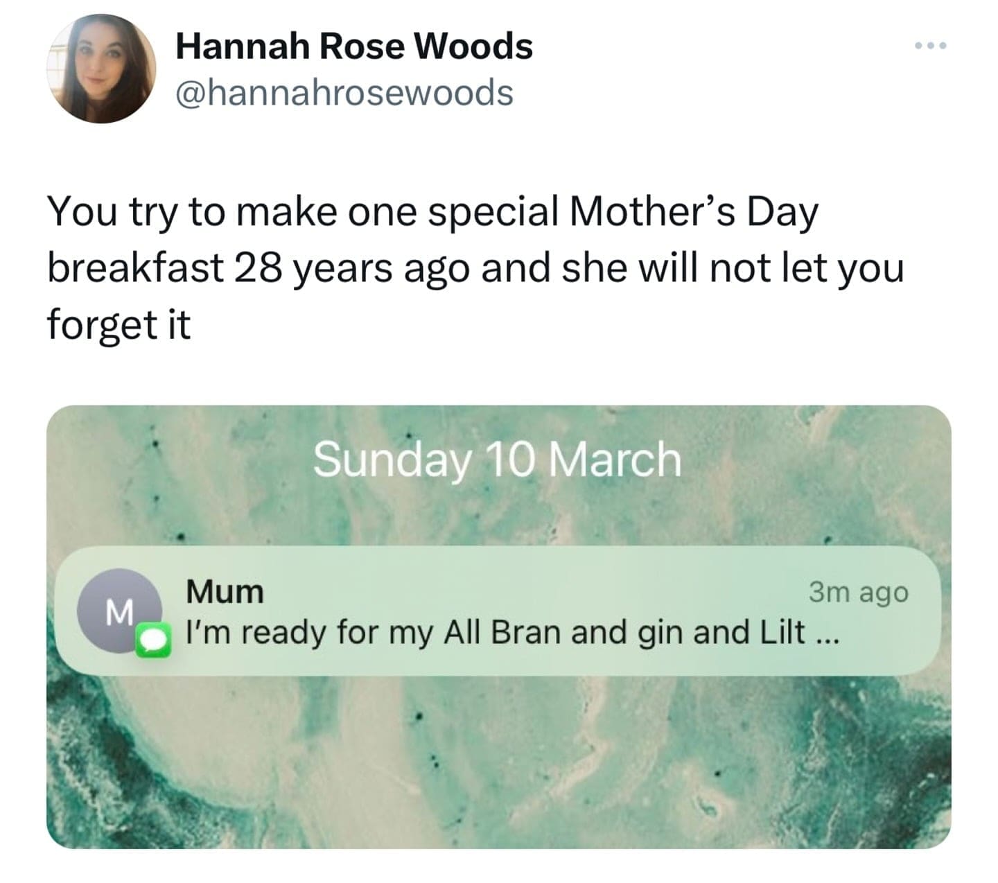Click the "Sunday 10 March" date label

tap(497, 459)
